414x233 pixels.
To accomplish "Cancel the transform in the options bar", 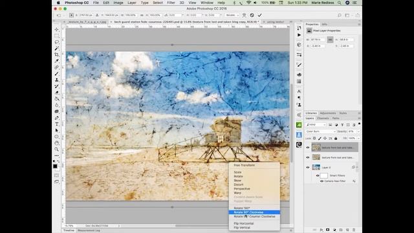I will click(x=252, y=16).
